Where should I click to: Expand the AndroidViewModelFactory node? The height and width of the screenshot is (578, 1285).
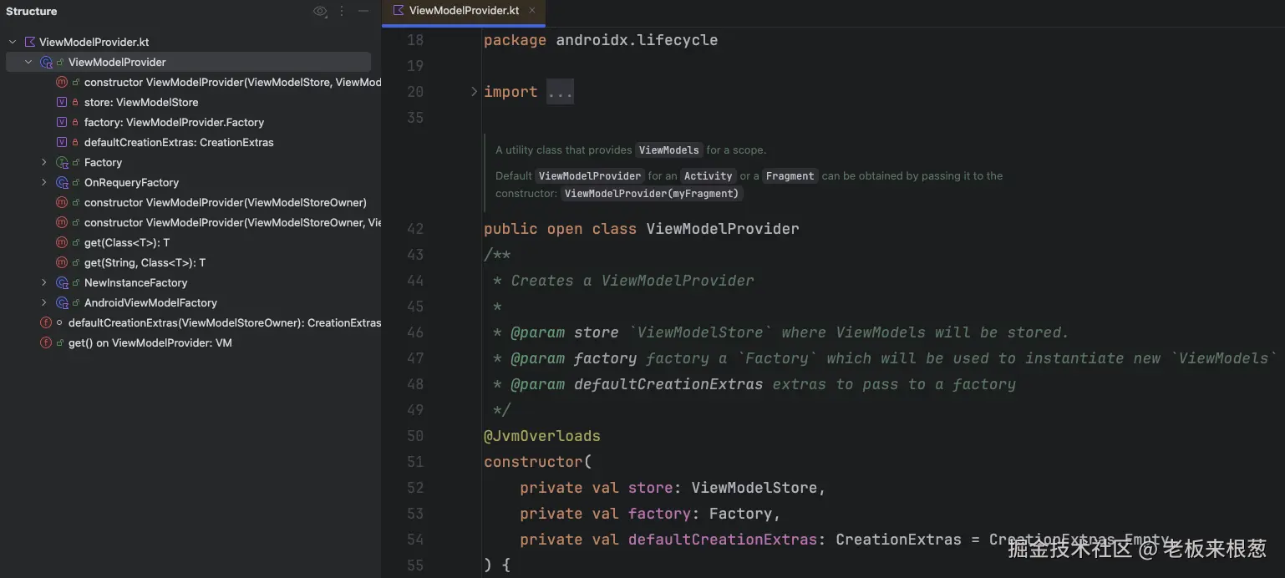pos(44,302)
